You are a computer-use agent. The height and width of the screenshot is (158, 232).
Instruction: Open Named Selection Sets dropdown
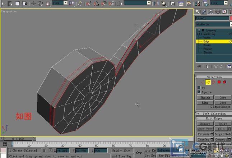pos(137,3)
